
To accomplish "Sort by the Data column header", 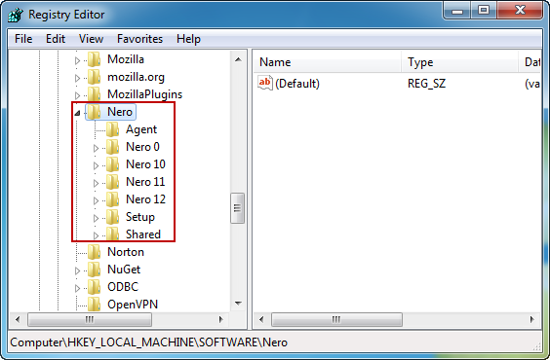I will pyautogui.click(x=530, y=62).
